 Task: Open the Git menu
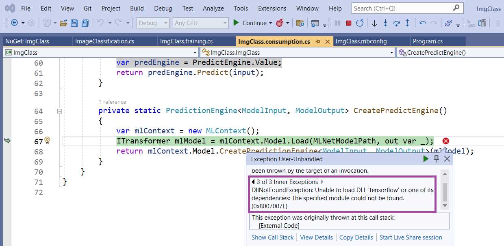[x=87, y=8]
